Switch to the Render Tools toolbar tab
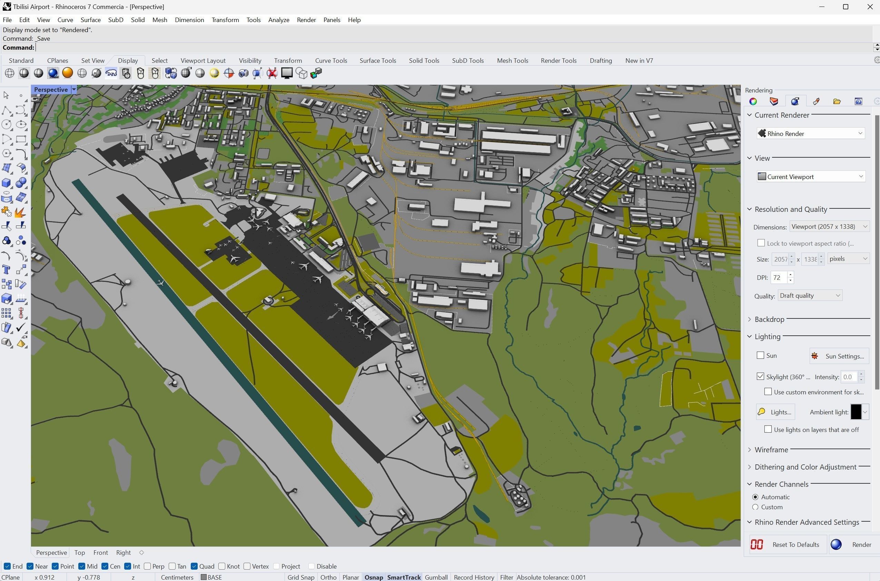 click(558, 60)
